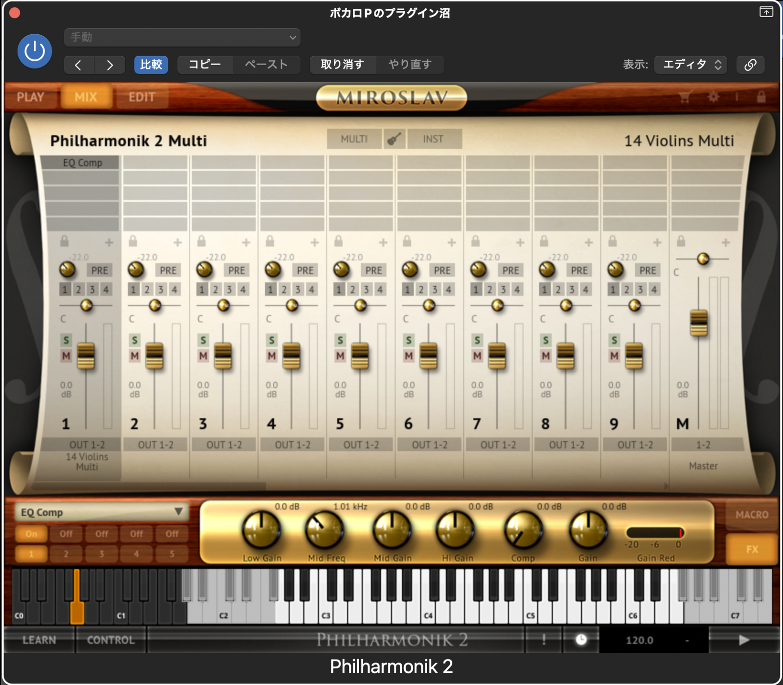Screen dimensions: 783x685
Task: Click the コピー copy button
Action: click(x=205, y=65)
